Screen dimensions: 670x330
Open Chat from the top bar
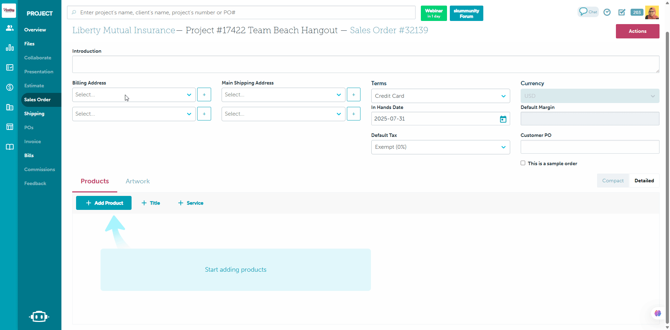tap(588, 12)
